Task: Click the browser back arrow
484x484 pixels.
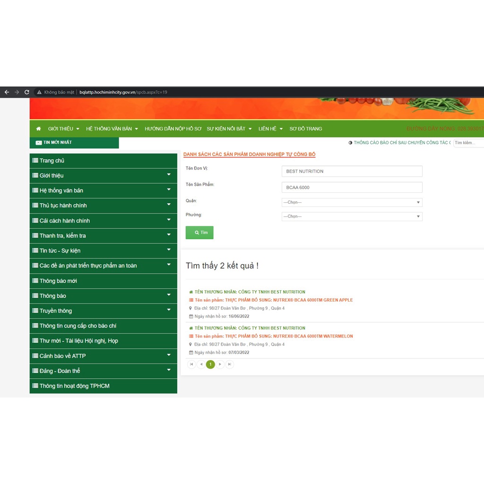Action: pos(7,92)
